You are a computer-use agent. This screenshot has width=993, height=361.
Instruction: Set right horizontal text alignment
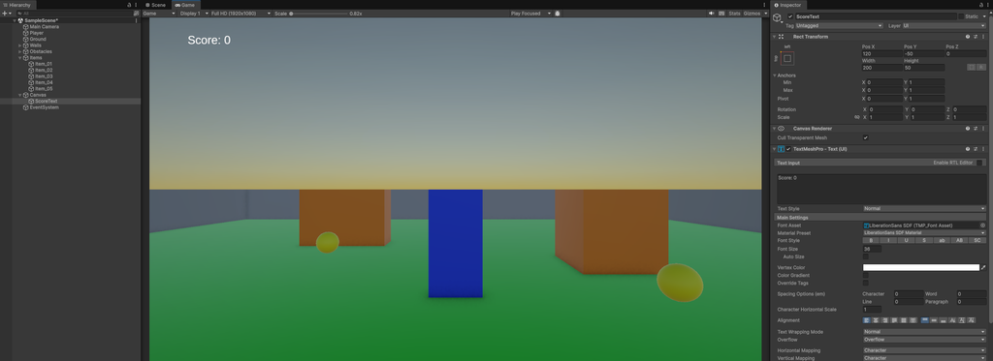(884, 320)
